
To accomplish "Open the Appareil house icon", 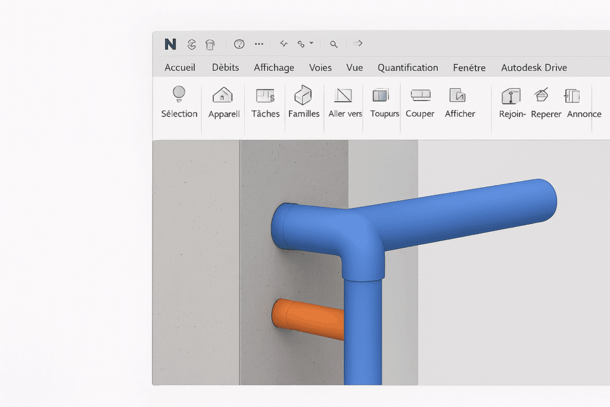I will pyautogui.click(x=223, y=95).
